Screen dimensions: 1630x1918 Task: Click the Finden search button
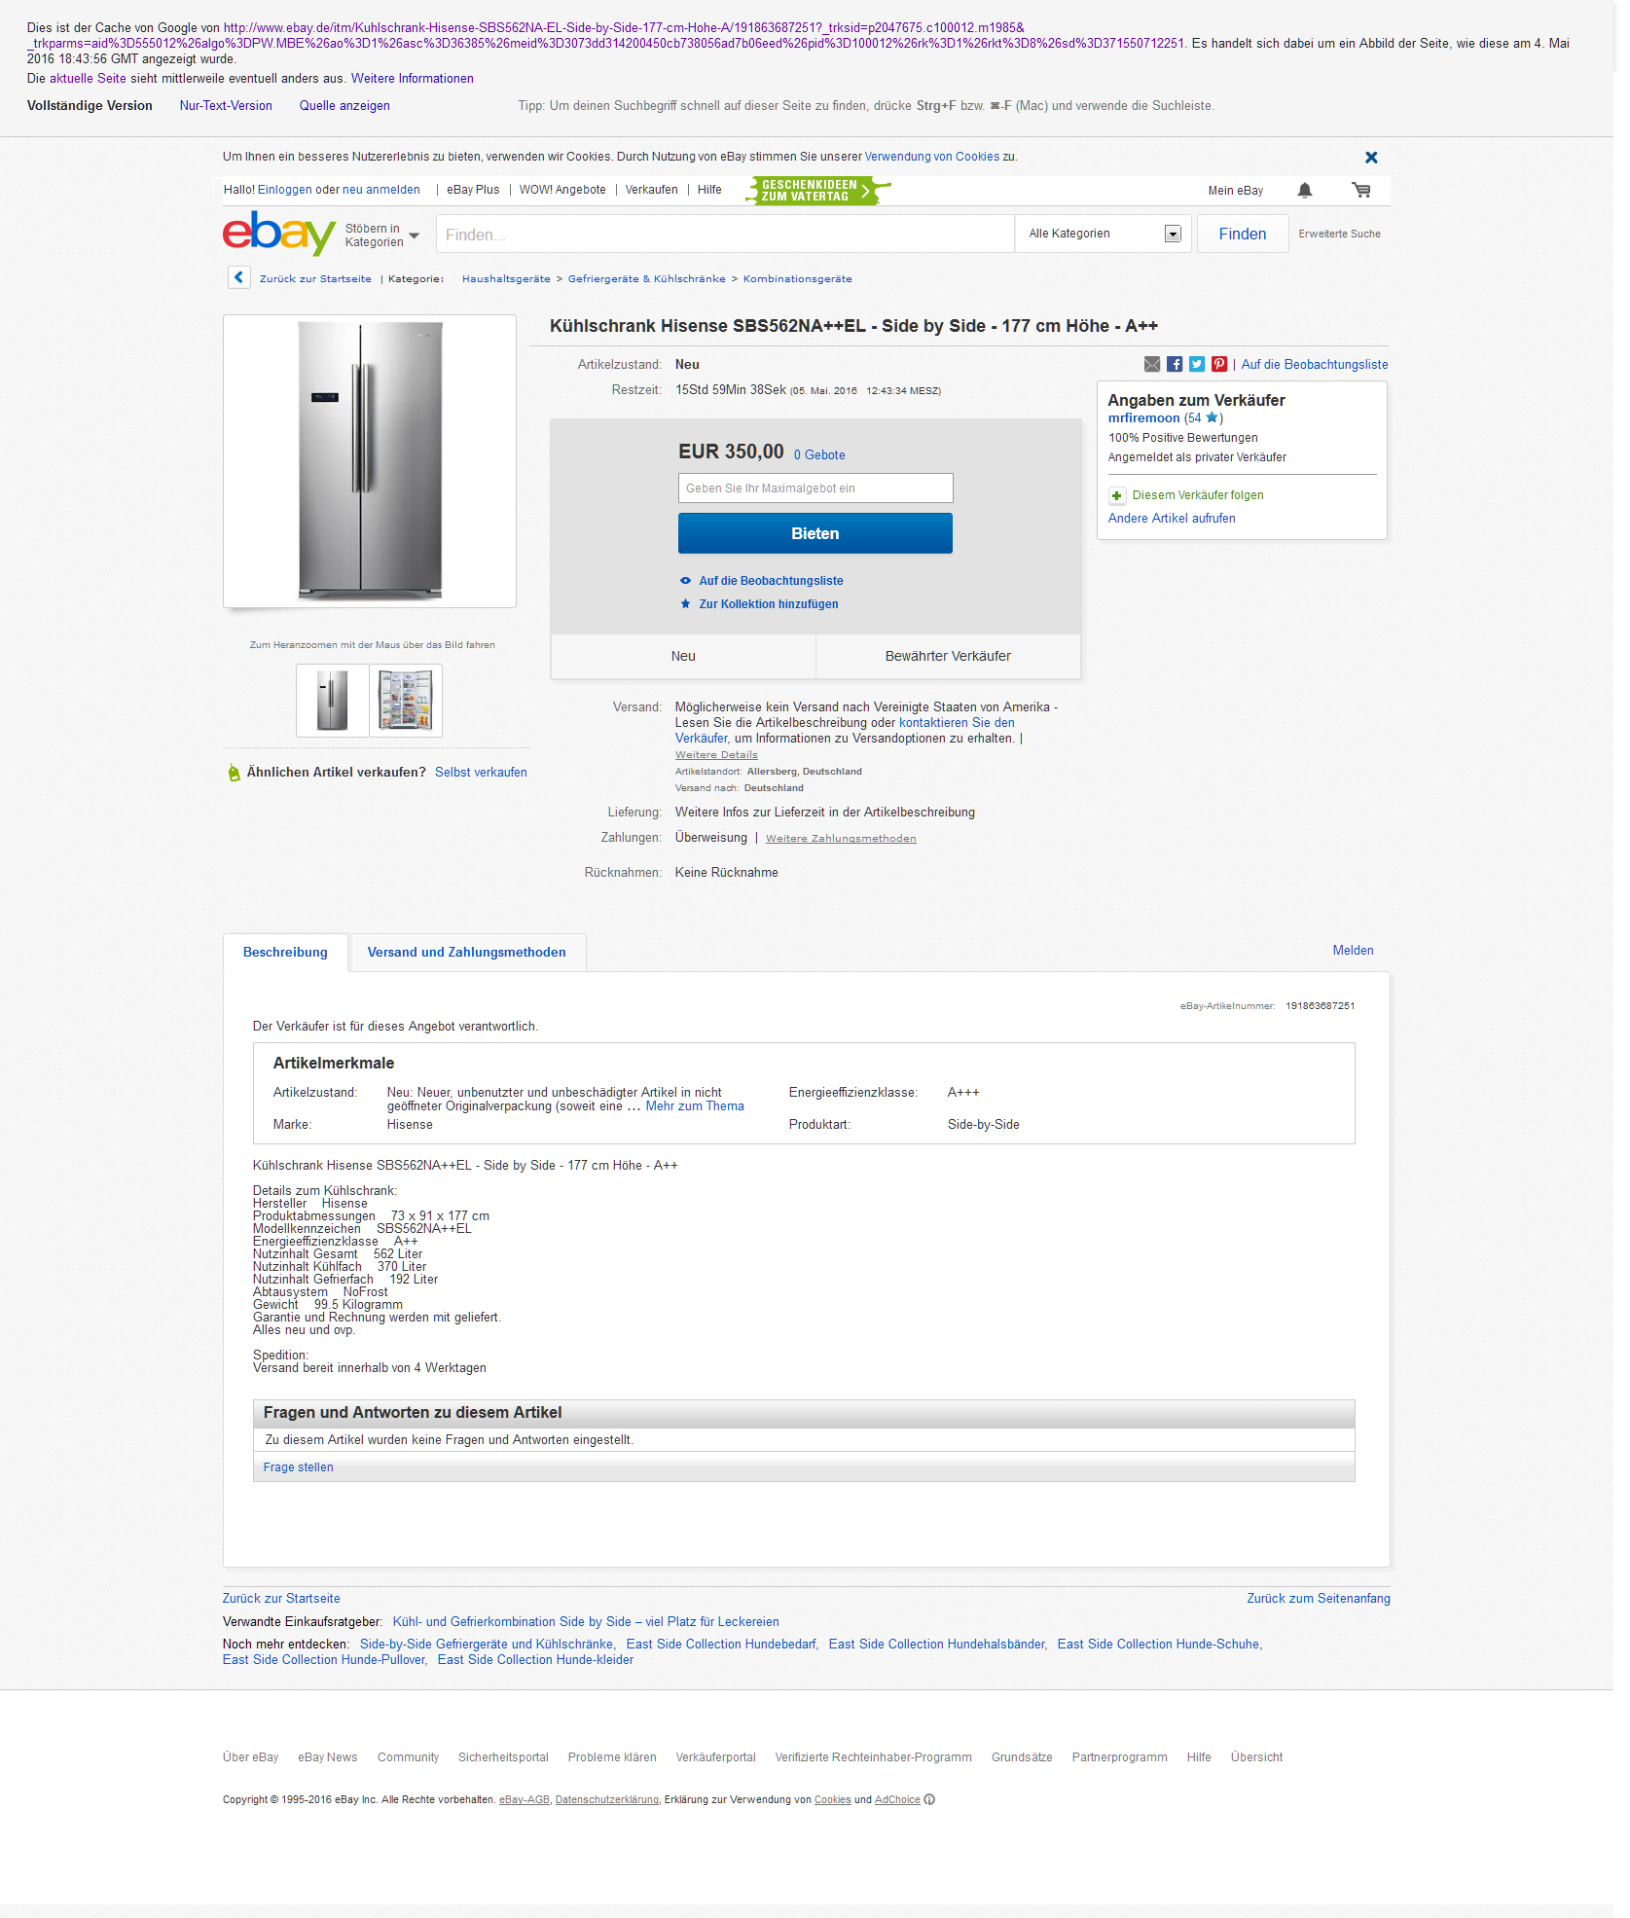[x=1243, y=235]
